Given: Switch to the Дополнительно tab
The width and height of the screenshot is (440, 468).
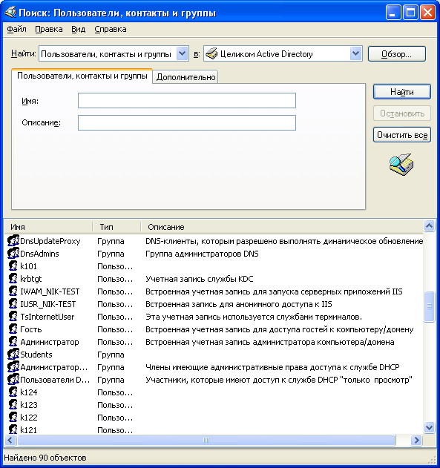Looking at the screenshot, I should [185, 77].
